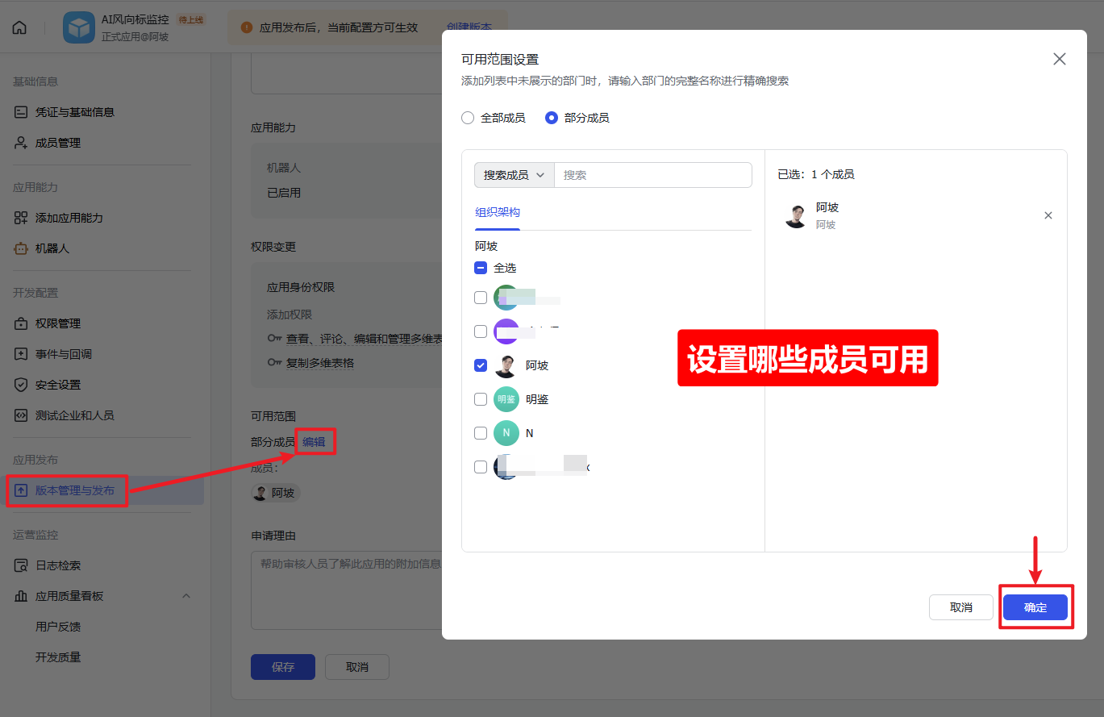The height and width of the screenshot is (717, 1104).
Task: Click the 阿坡 organization name above 全选
Action: 486,246
